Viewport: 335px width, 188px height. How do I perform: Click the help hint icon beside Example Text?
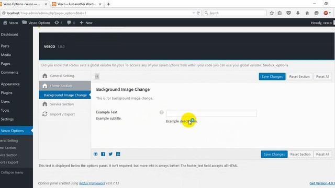162,112
